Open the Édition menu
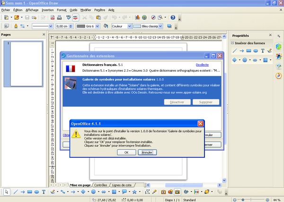This screenshot has width=284, height=202. point(18,10)
